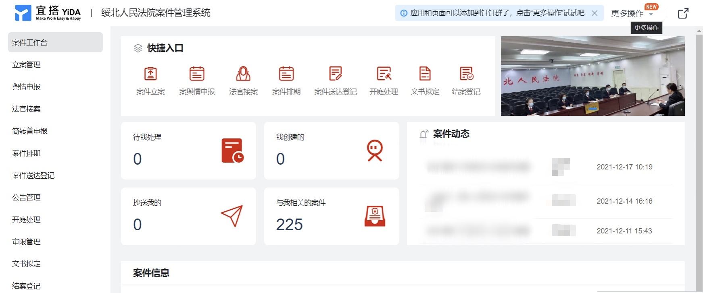
Task: Click the 案件送达登记 shortcut icon
Action: [x=336, y=74]
